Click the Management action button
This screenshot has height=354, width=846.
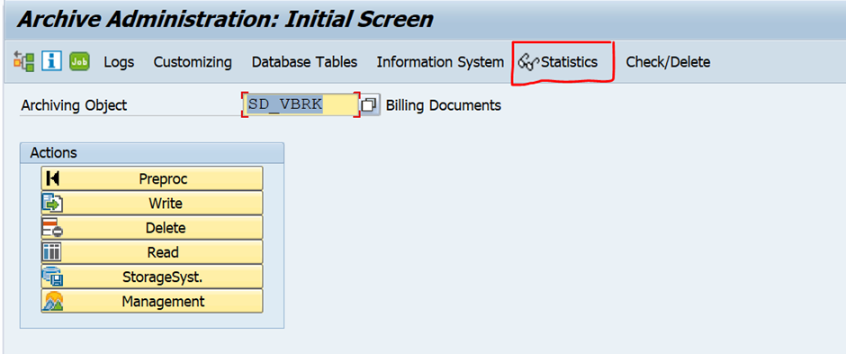tap(152, 301)
